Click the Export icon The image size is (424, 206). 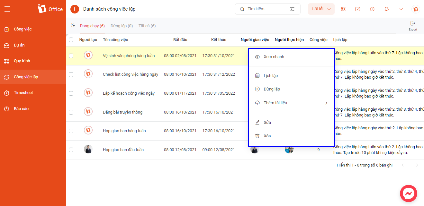tap(413, 26)
